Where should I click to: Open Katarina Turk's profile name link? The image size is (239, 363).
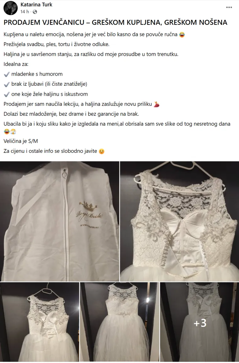[36, 4]
